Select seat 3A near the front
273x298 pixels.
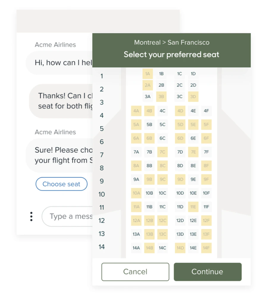pos(148,97)
